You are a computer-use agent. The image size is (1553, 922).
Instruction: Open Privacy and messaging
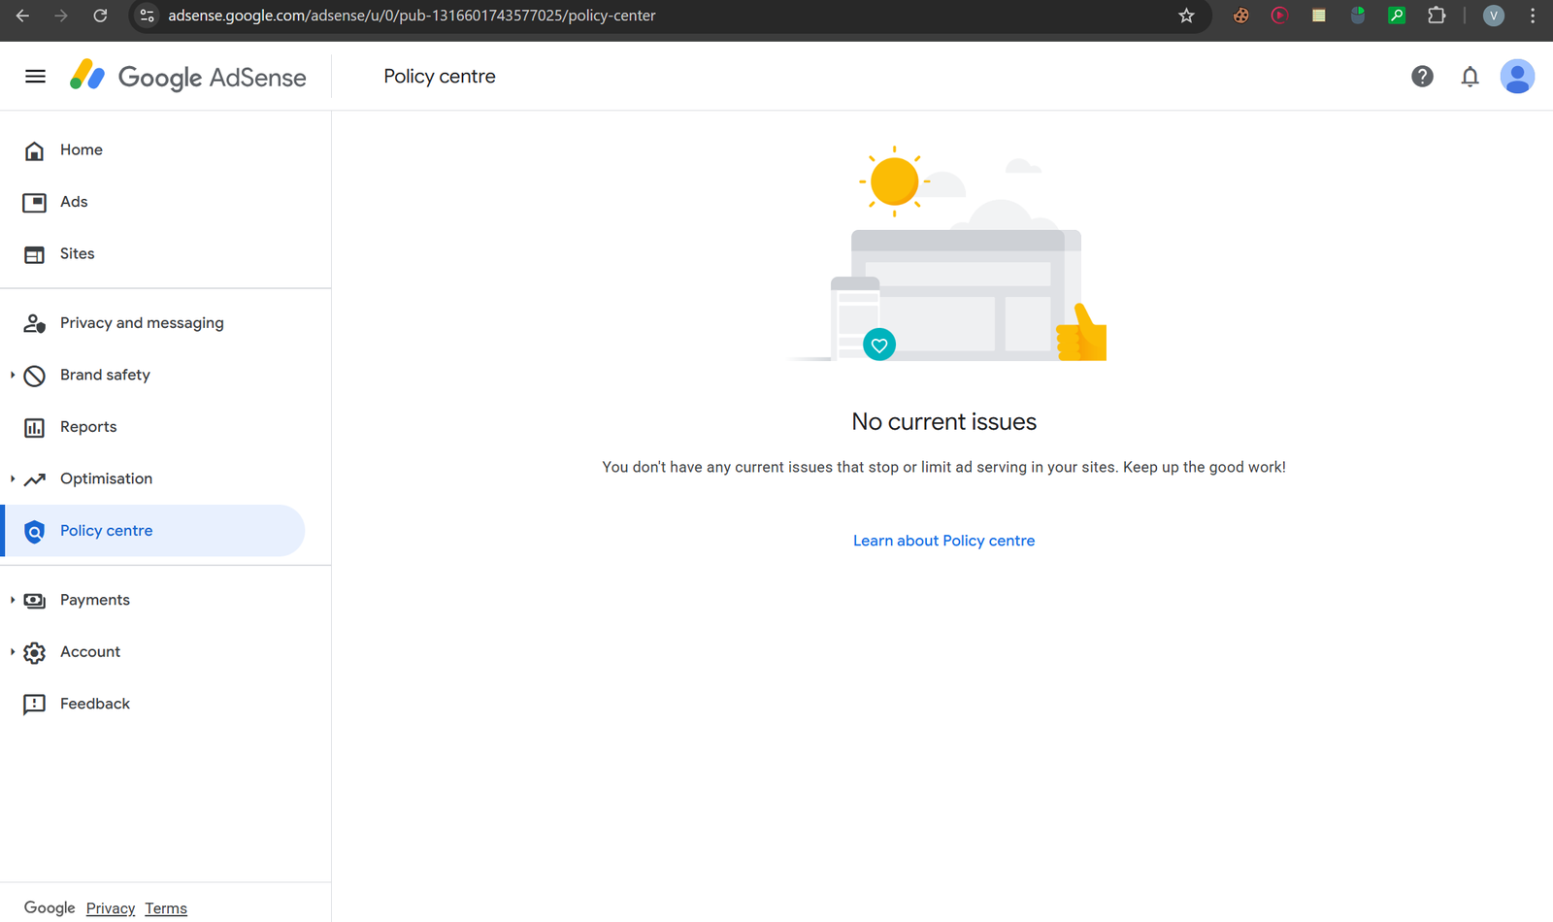pyautogui.click(x=142, y=323)
